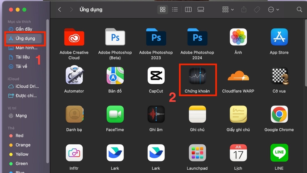Launch the App Store
The width and height of the screenshot is (307, 173).
[x=279, y=37]
